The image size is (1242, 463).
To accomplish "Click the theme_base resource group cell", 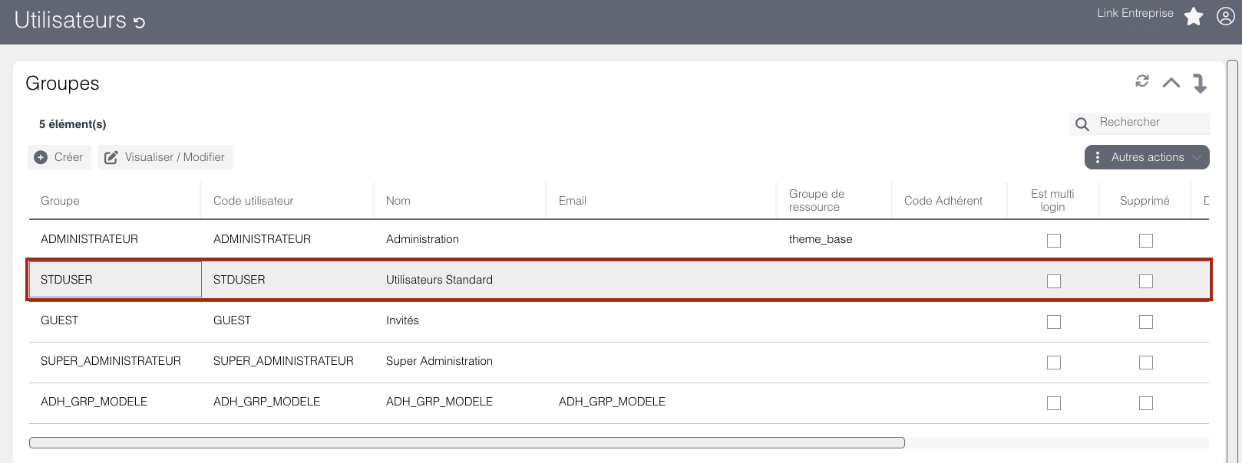I will point(834,239).
